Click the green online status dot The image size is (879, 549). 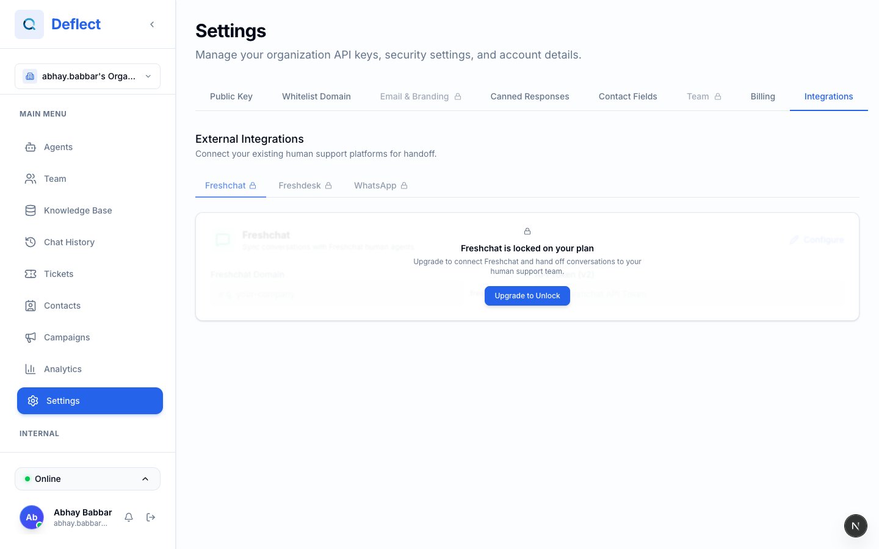(27, 479)
